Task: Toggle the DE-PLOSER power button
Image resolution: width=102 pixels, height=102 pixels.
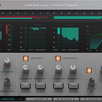Action: 58,58
